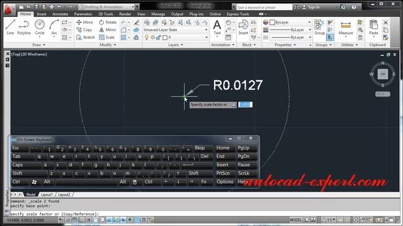Viewport: 403px width, 226px height.
Task: Open the Drafting & Annotation workspace dropdown
Action: pyautogui.click(x=133, y=7)
